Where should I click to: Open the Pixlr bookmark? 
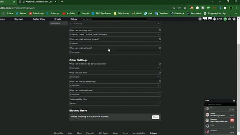pyautogui.click(x=148, y=13)
